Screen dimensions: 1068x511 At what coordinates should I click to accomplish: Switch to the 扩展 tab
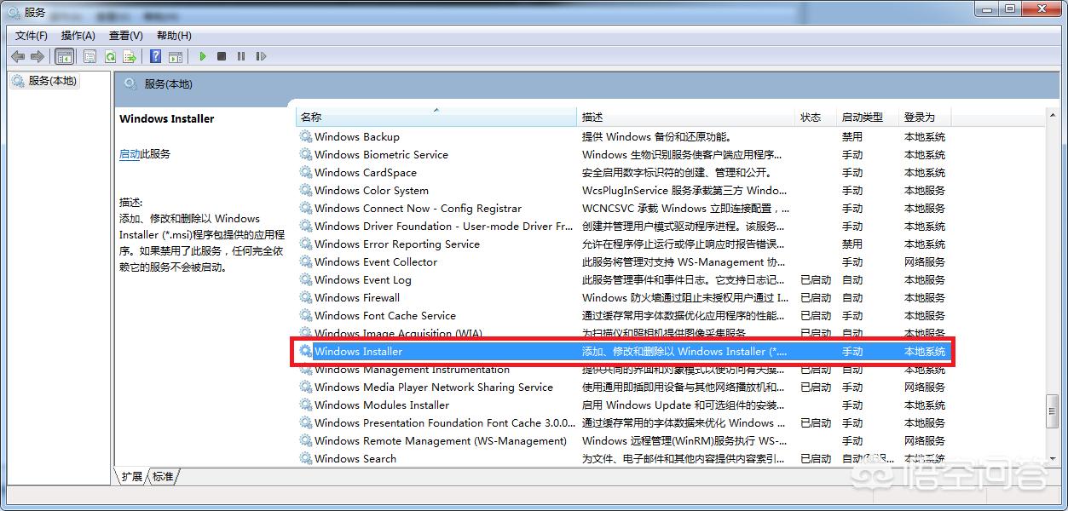click(131, 476)
